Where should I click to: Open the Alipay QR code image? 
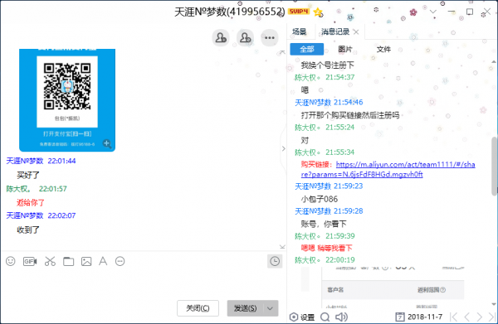tap(67, 100)
